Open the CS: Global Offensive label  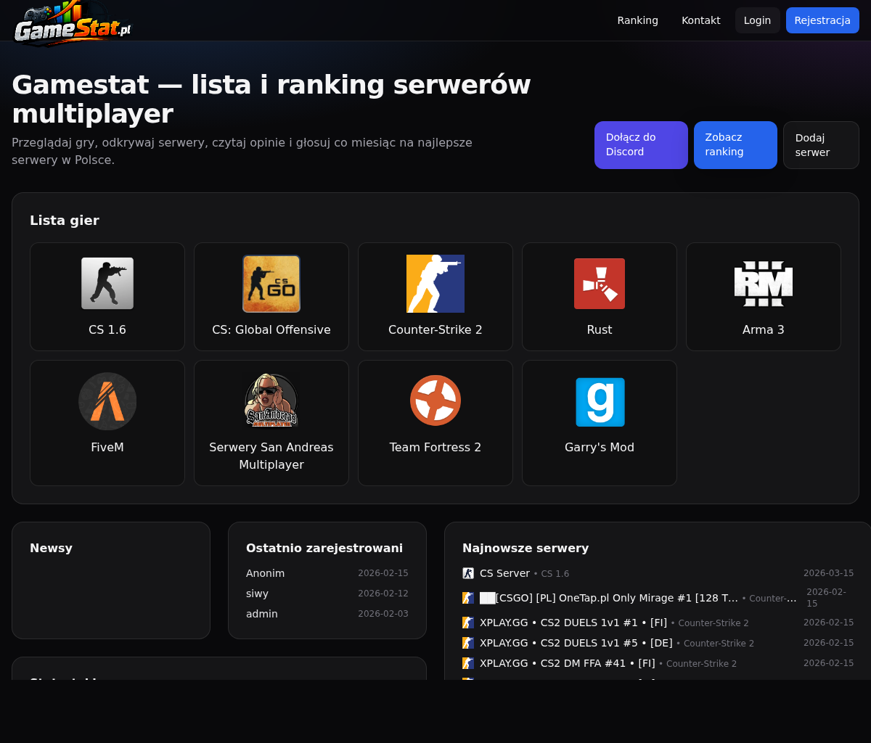point(271,330)
